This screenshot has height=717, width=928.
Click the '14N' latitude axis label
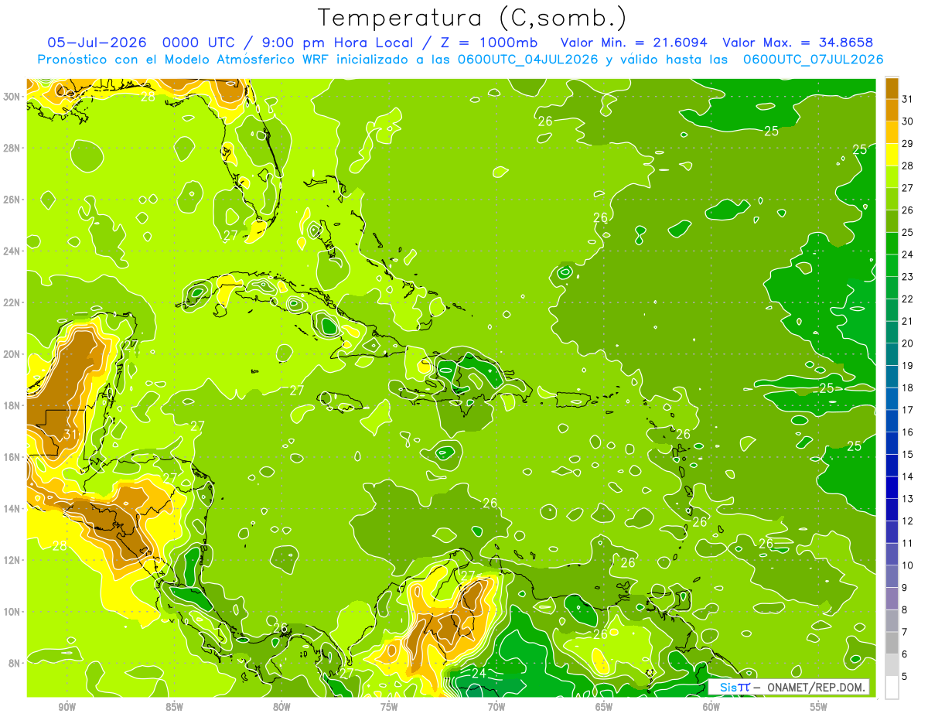click(x=12, y=509)
